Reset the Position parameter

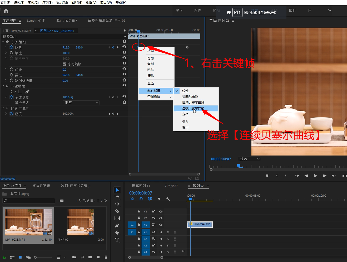coord(124,47)
